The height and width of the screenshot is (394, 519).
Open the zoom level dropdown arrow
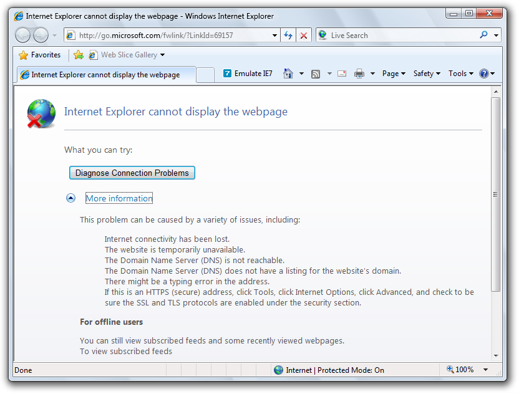(485, 370)
